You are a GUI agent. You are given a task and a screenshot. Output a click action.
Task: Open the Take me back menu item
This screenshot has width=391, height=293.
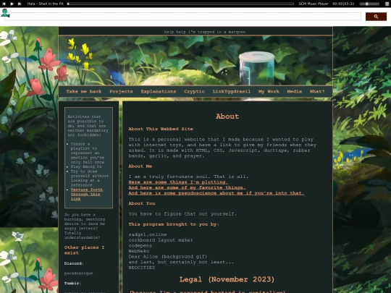84,91
